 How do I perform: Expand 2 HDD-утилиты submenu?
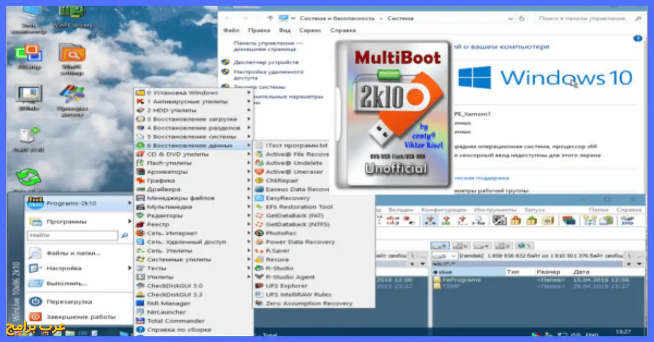193,110
